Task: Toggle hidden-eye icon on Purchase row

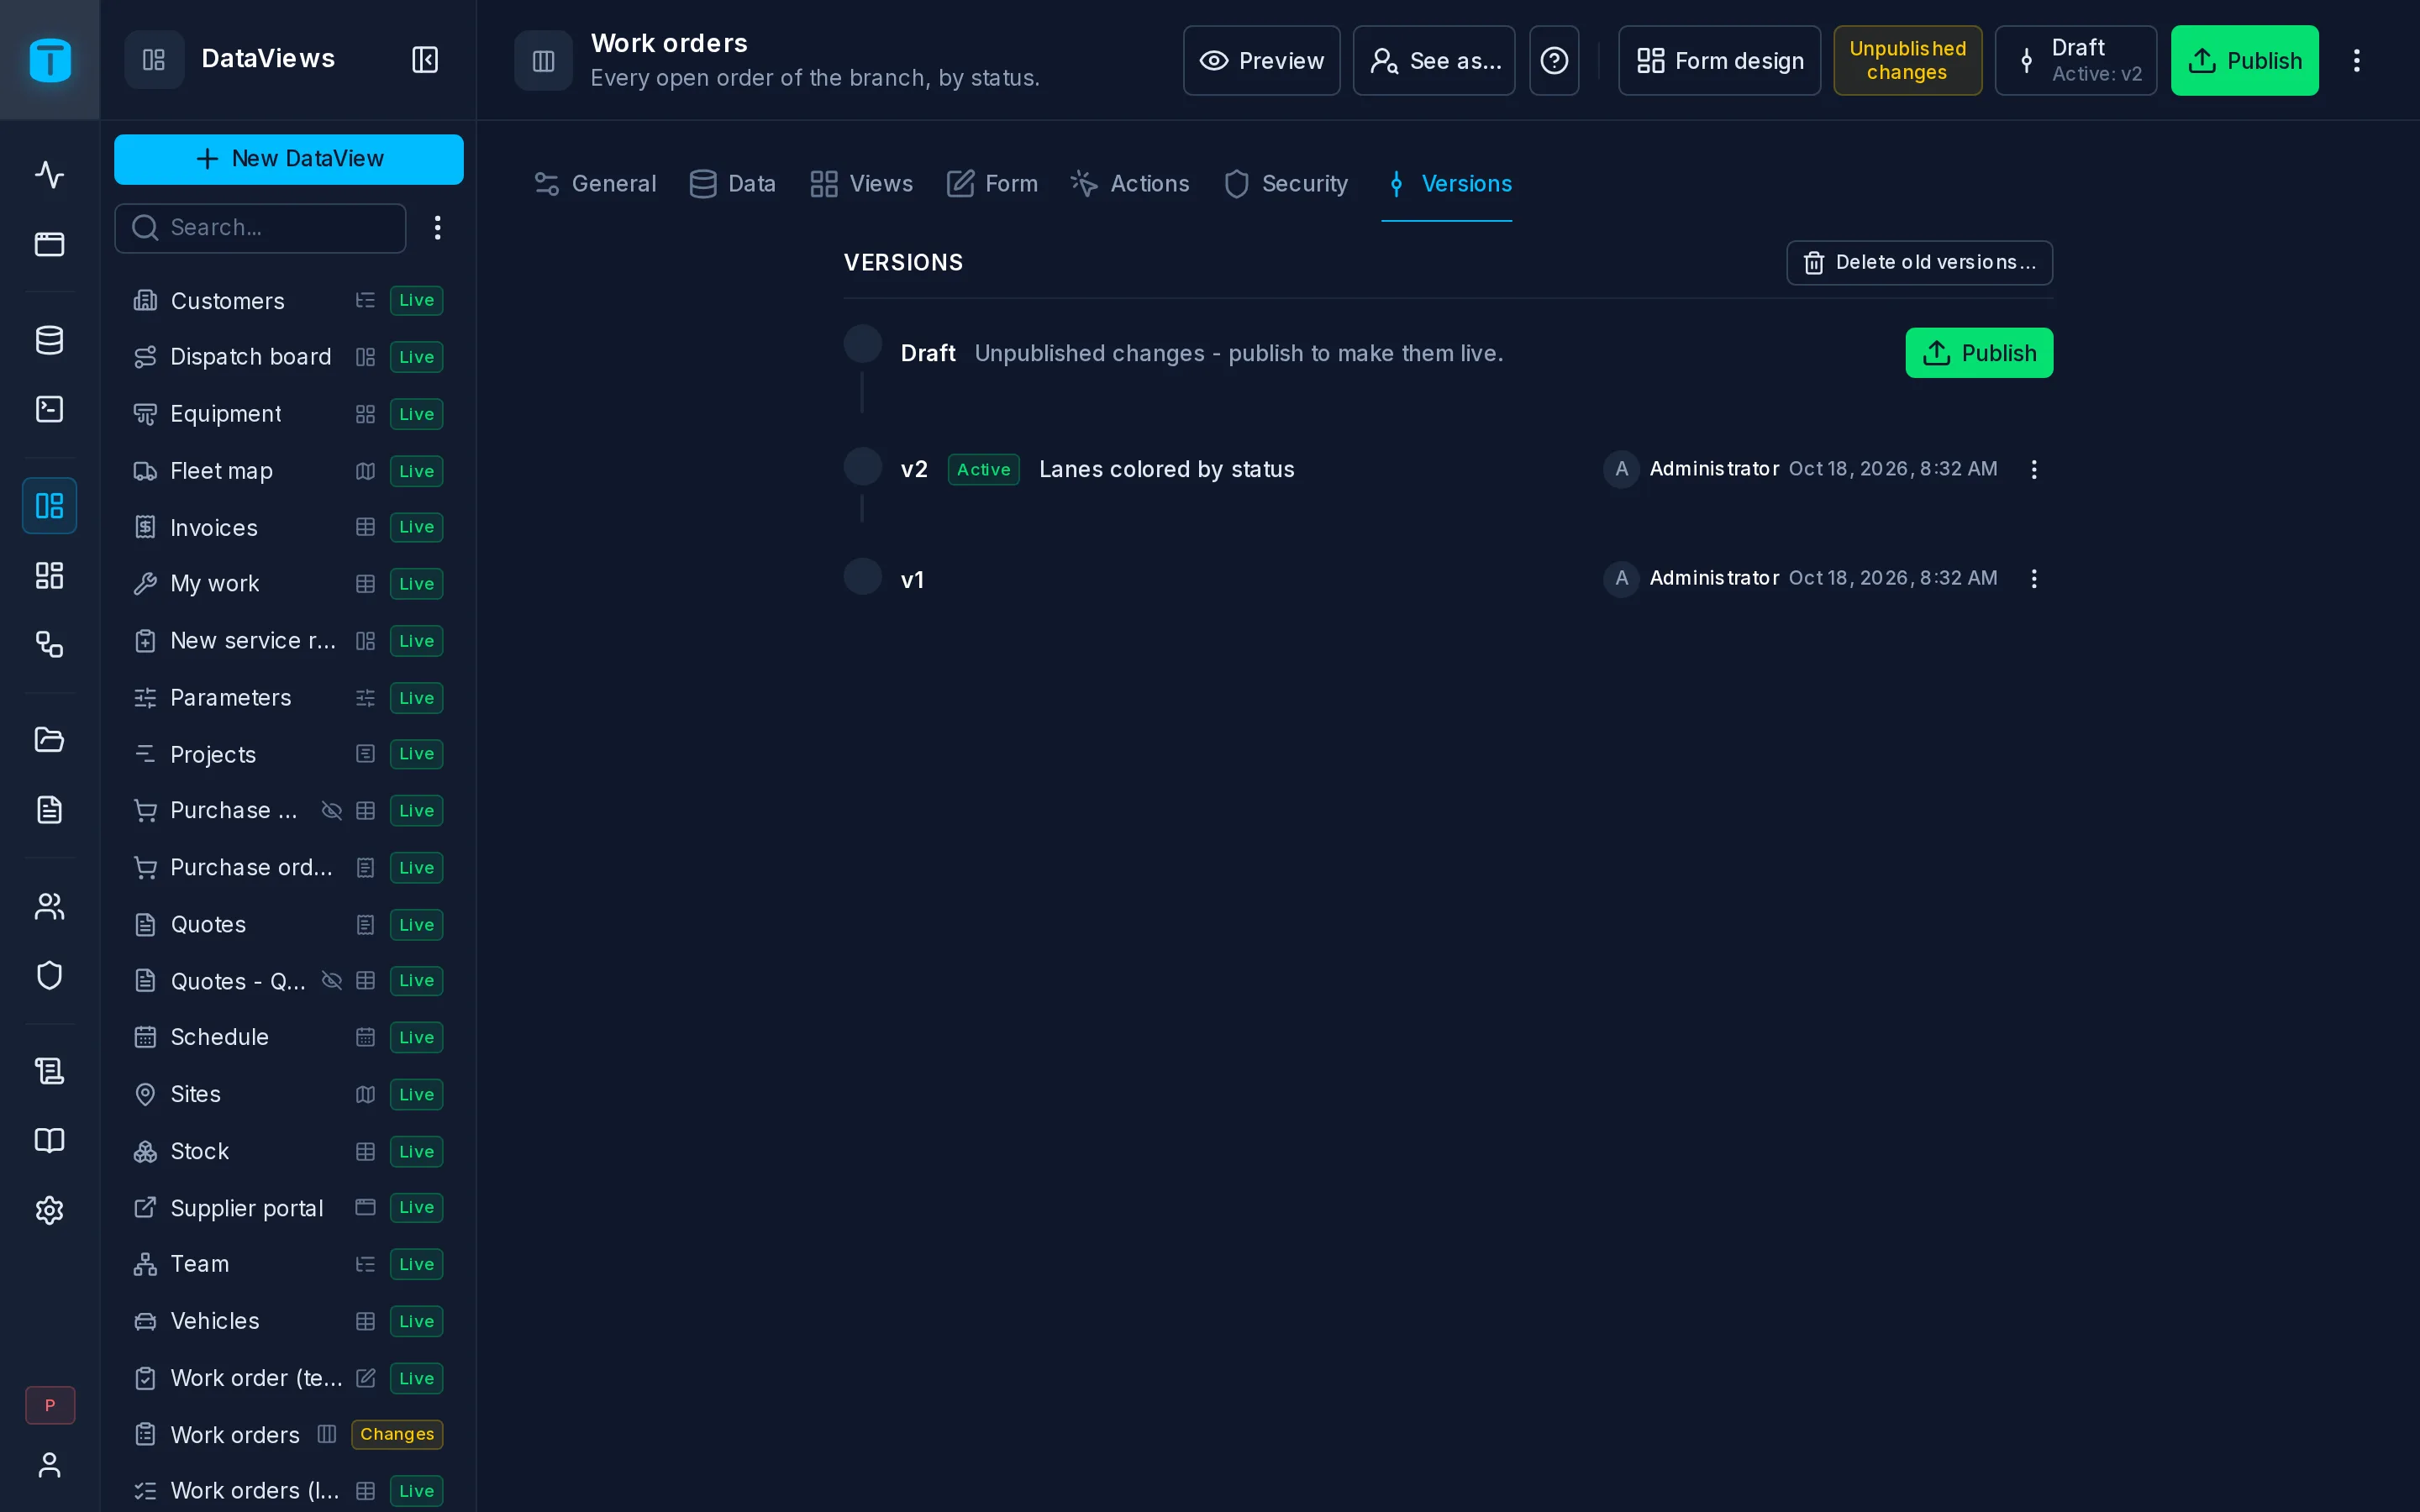Action: click(331, 811)
